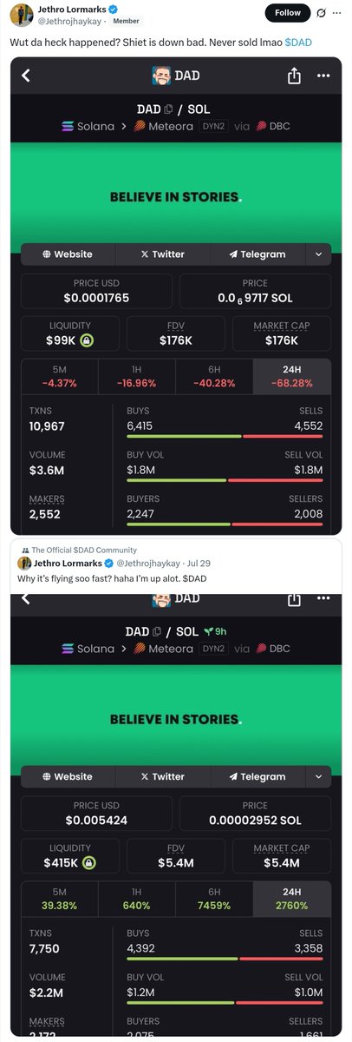
Task: Click the Website button in top card
Action: (68, 254)
